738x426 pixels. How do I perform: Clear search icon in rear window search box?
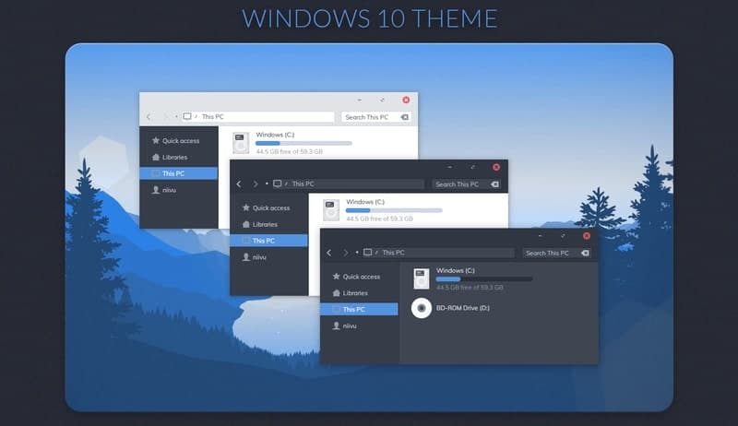404,117
